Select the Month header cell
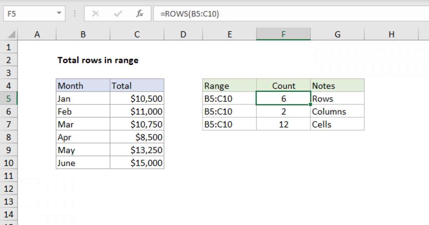 coord(83,85)
